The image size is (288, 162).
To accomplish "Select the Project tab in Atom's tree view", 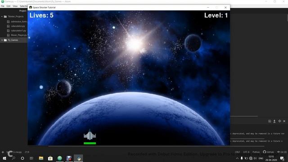I will coord(23,11).
